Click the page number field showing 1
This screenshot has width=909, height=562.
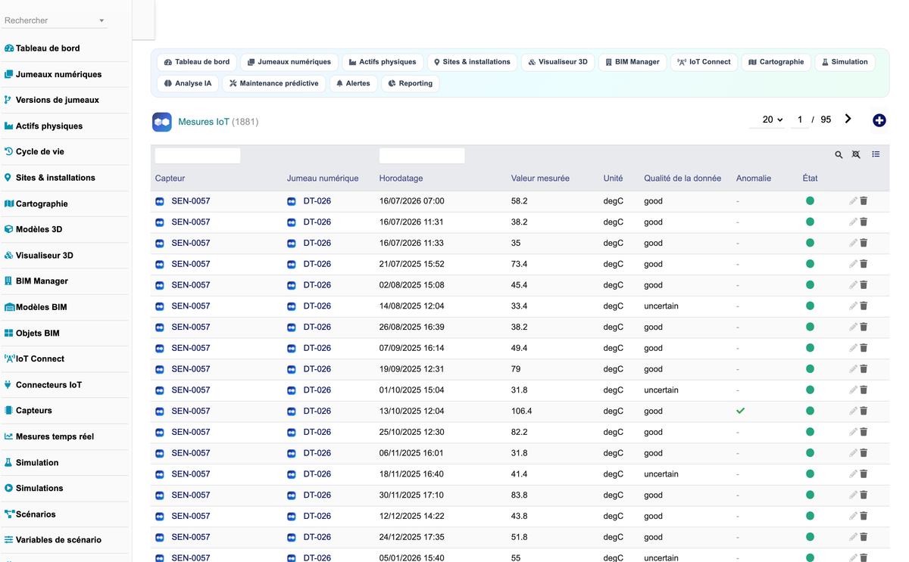tap(800, 120)
